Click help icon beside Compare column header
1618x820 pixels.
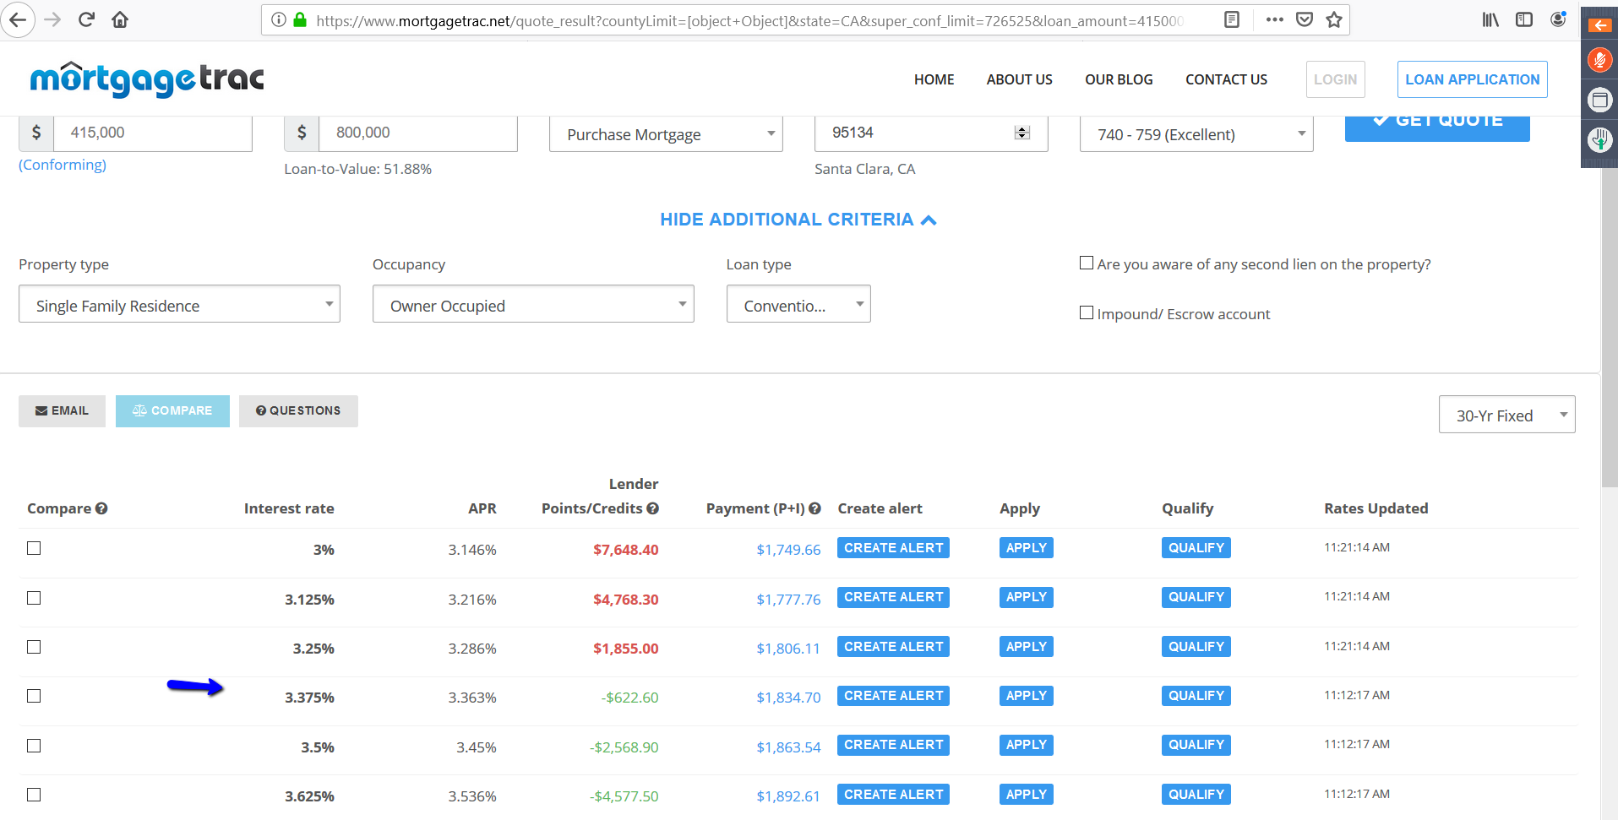pyautogui.click(x=101, y=508)
